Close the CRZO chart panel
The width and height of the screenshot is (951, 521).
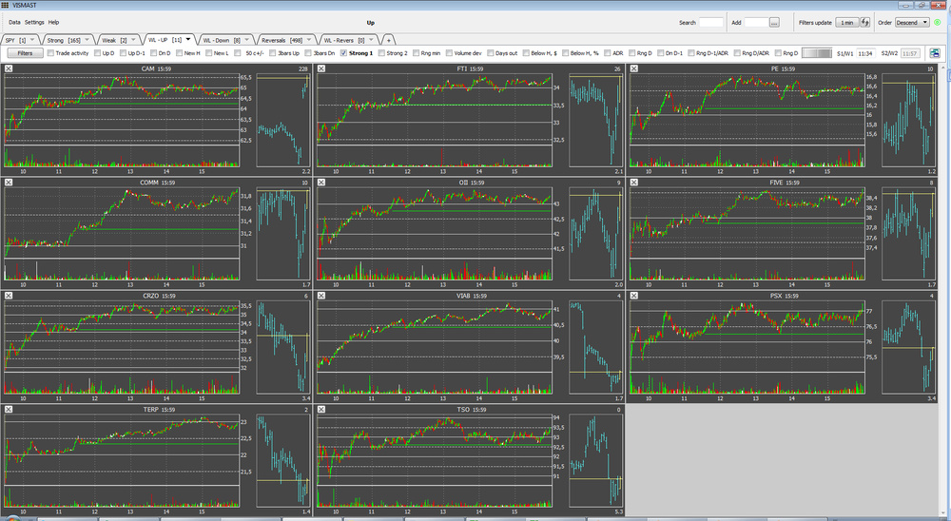tap(9, 296)
